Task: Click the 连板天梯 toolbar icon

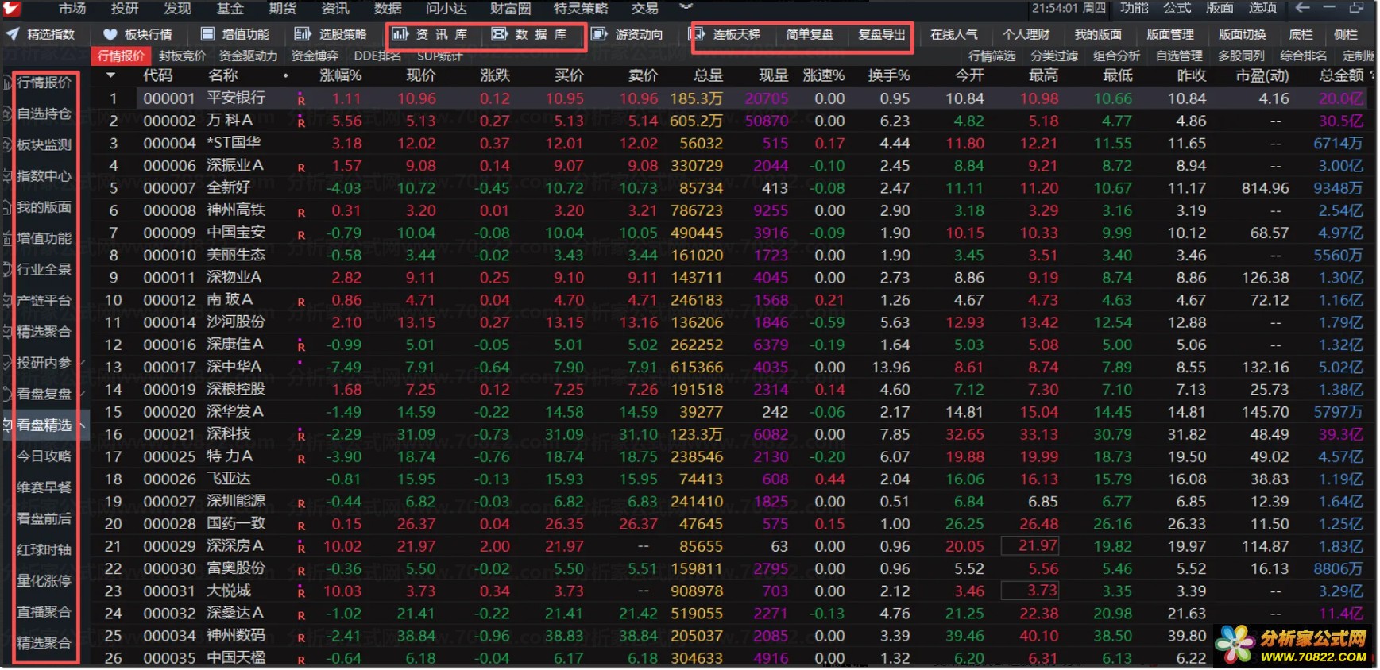Action: (x=698, y=34)
